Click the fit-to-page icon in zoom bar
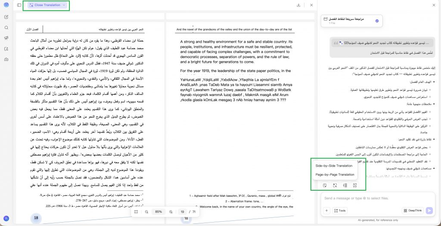The image size is (441, 226). (136, 212)
